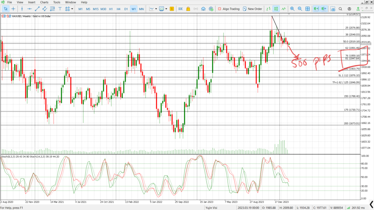Switch chart to bar chart
The image size is (374, 210).
[268, 9]
